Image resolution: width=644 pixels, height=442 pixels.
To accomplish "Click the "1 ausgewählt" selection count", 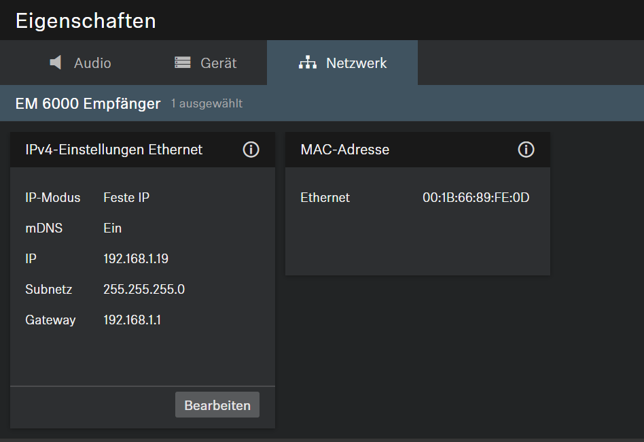I will [207, 104].
